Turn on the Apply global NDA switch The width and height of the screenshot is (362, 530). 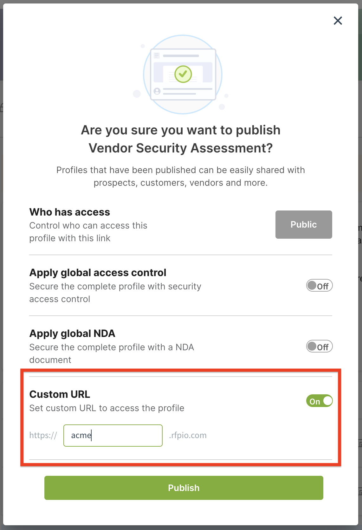[x=319, y=346]
